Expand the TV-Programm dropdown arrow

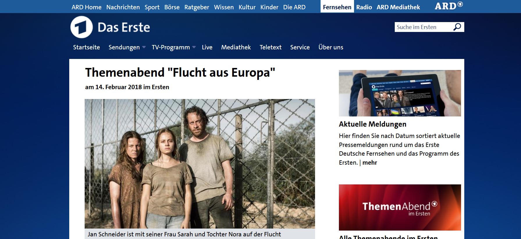click(x=194, y=47)
